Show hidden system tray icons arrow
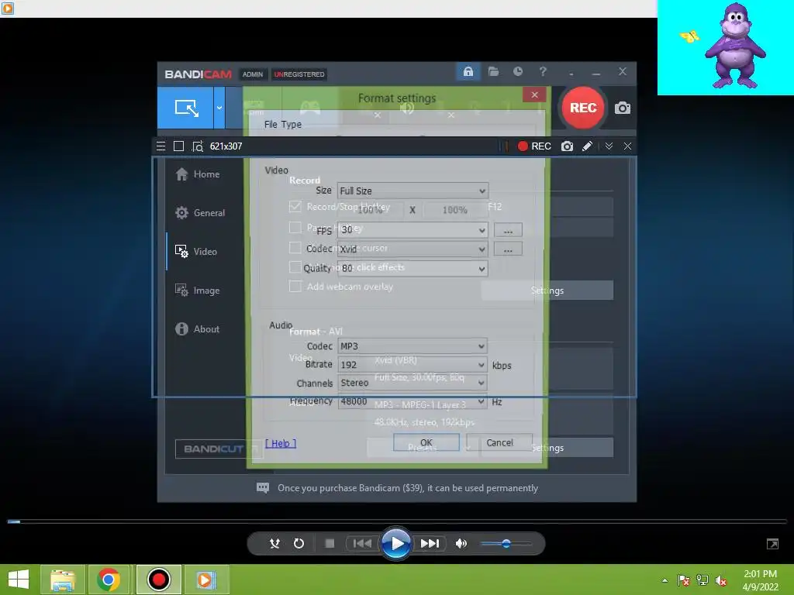The width and height of the screenshot is (794, 595). 665,580
